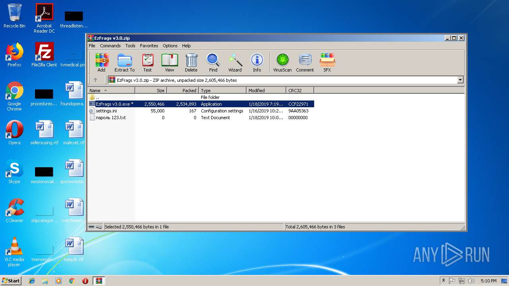
Task: Open the Favorites menu
Action: pyautogui.click(x=149, y=46)
